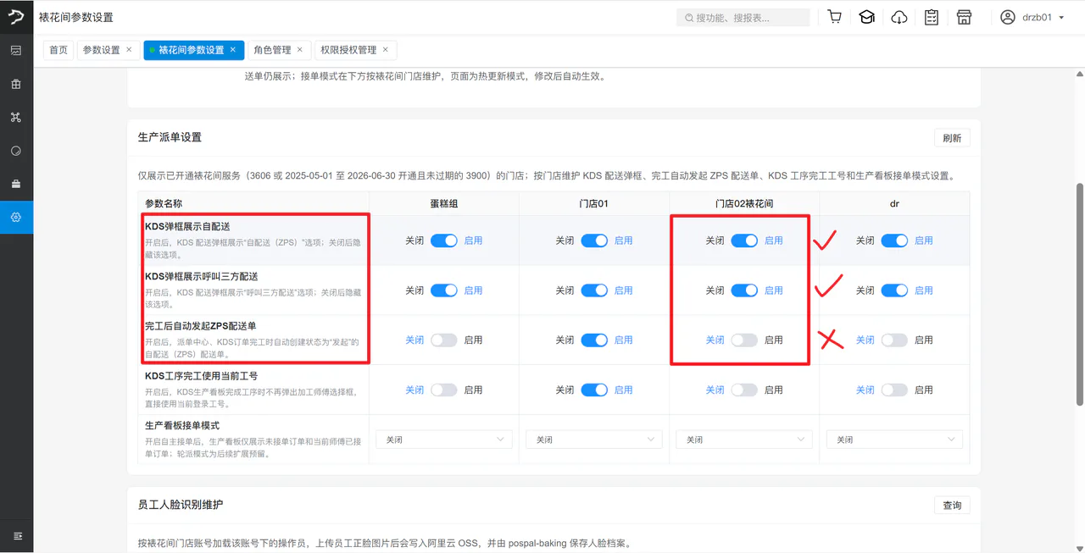The height and width of the screenshot is (553, 1085).
Task: Click the briefcase icon in left sidebar
Action: point(16,184)
